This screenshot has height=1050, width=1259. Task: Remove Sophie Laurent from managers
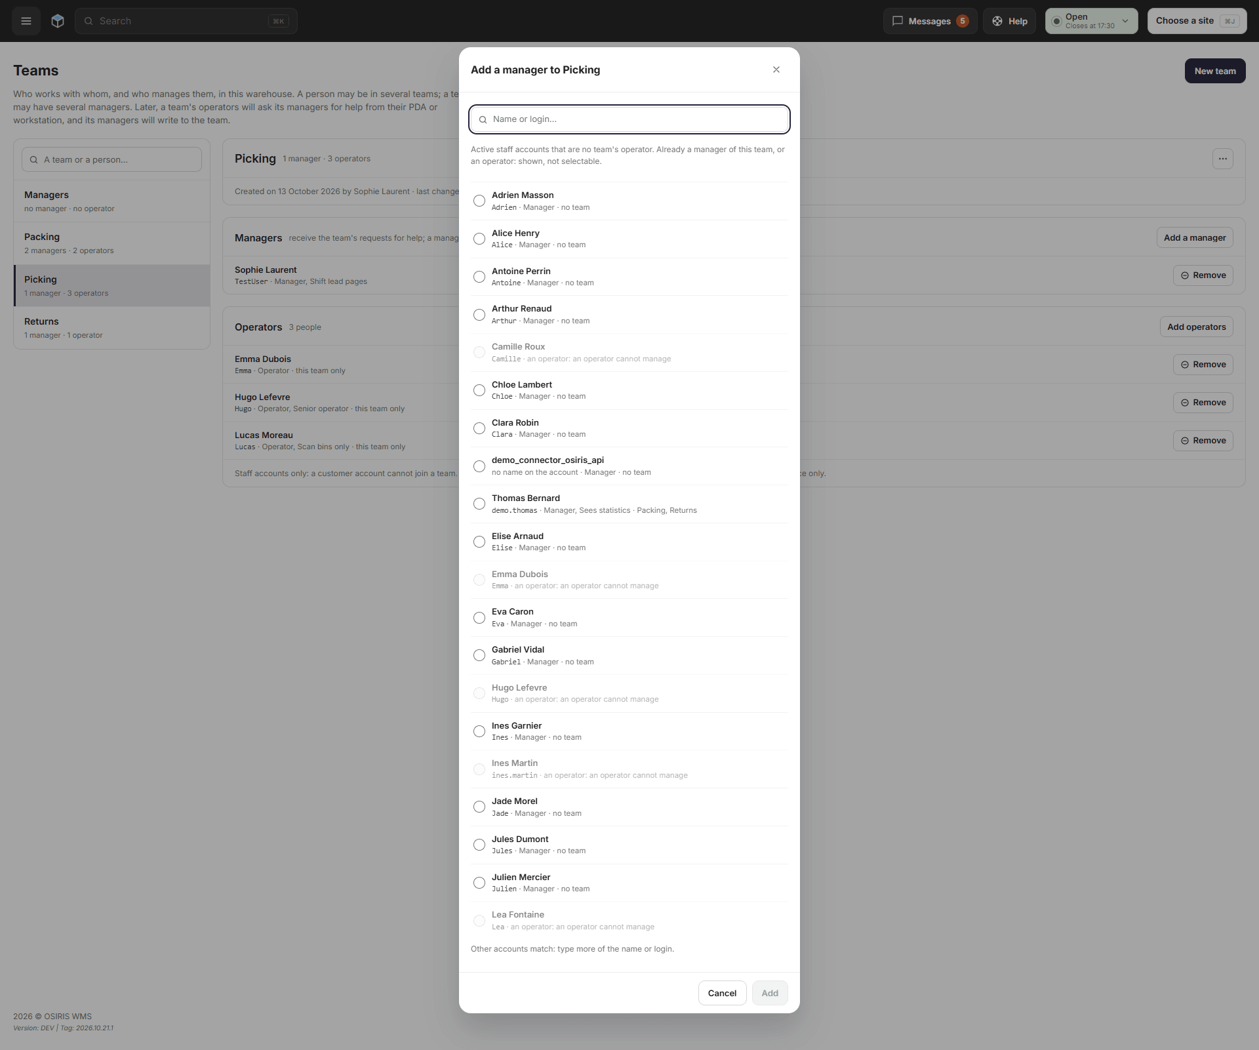point(1203,275)
